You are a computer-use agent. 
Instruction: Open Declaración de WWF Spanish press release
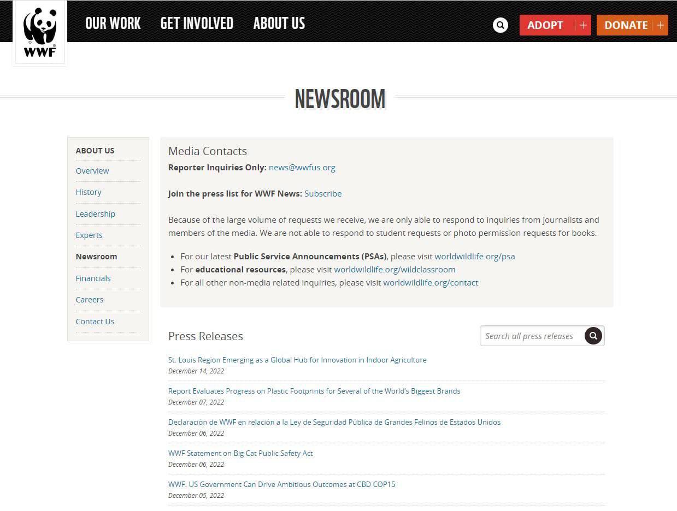click(x=334, y=423)
